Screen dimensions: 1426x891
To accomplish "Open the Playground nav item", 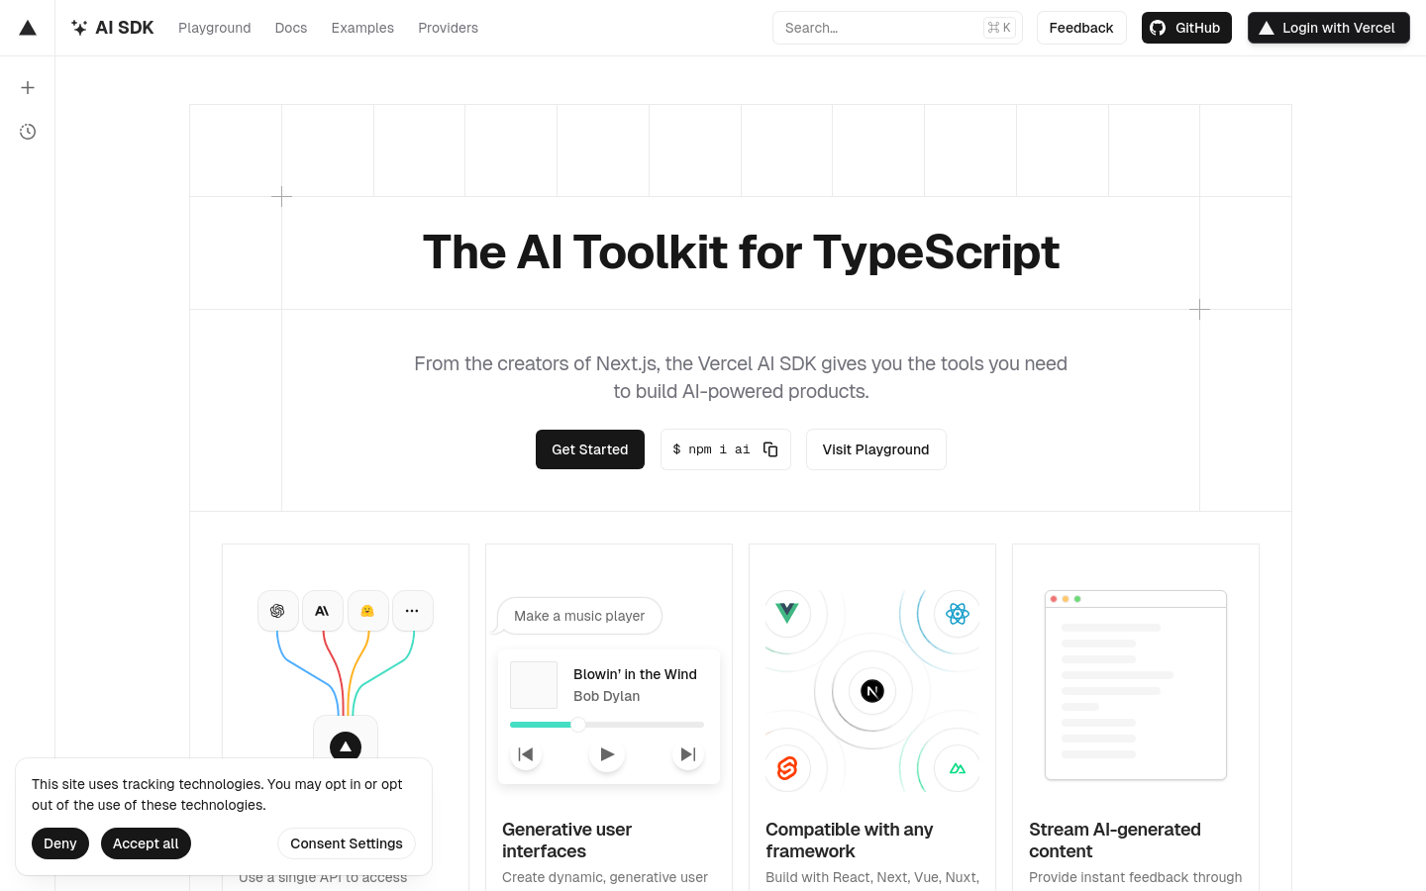I will tap(214, 28).
